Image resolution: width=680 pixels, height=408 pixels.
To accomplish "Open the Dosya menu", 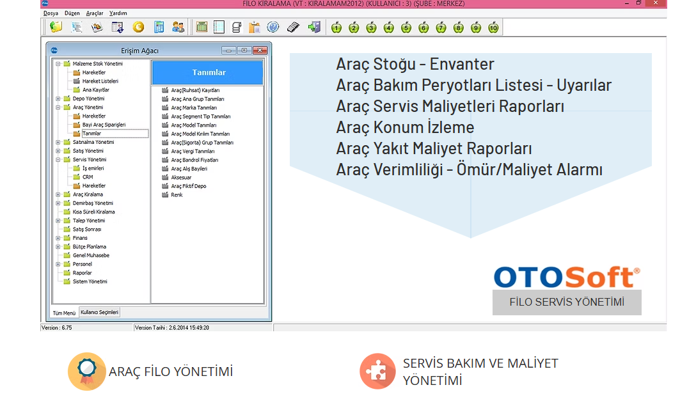I will [51, 13].
